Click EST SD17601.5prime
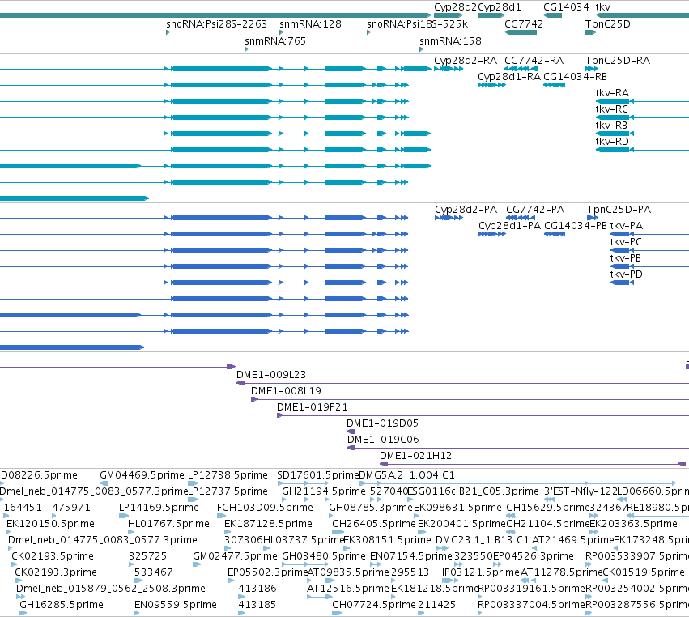The height and width of the screenshot is (617, 689). click(318, 475)
